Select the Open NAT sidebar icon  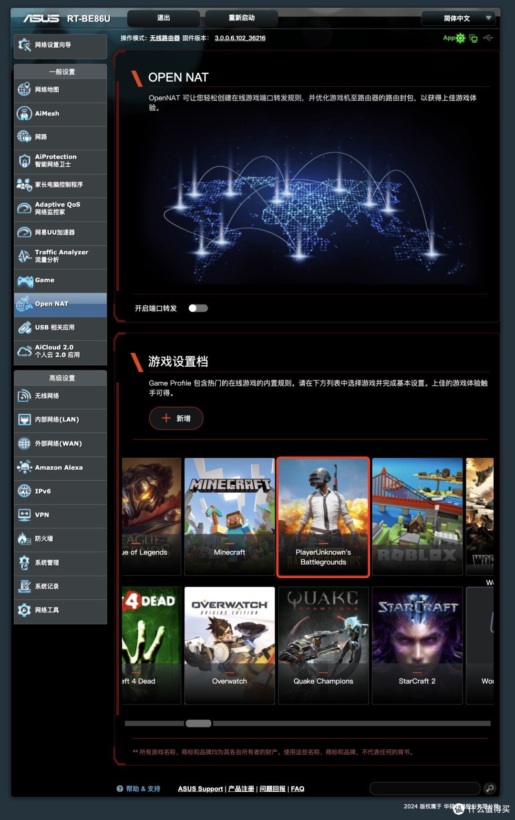[24, 304]
